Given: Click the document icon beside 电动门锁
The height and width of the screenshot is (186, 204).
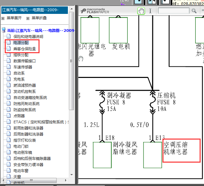Looking at the screenshot, I should pos(9,146).
